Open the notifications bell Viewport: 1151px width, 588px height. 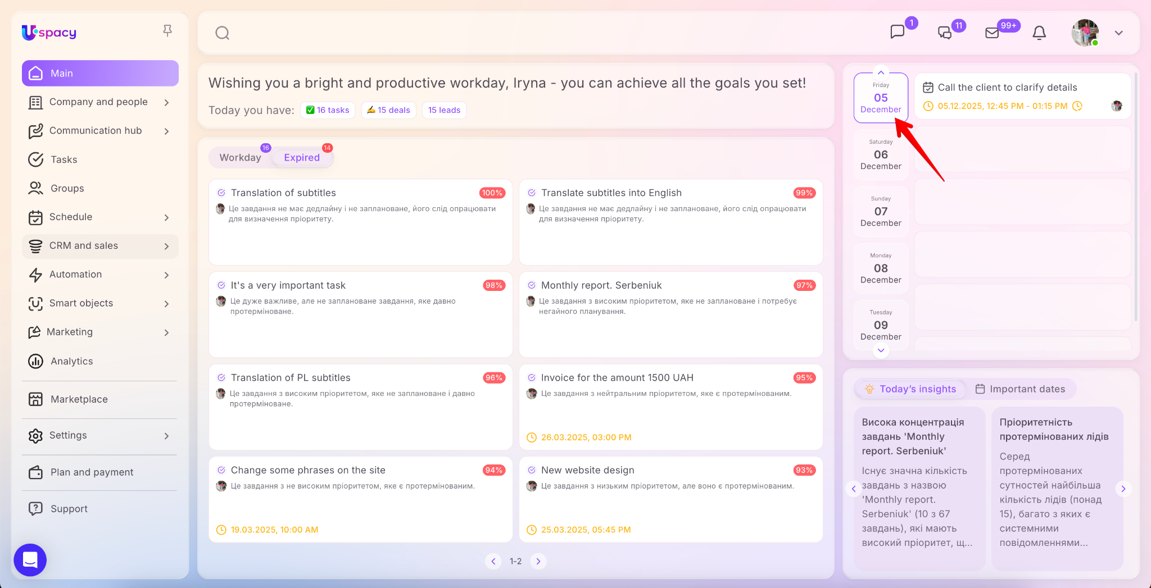[1039, 33]
